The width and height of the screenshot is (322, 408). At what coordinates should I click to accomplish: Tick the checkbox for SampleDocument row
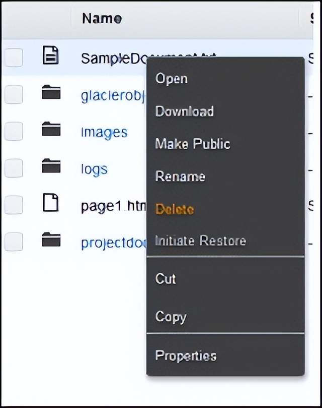[x=14, y=57]
